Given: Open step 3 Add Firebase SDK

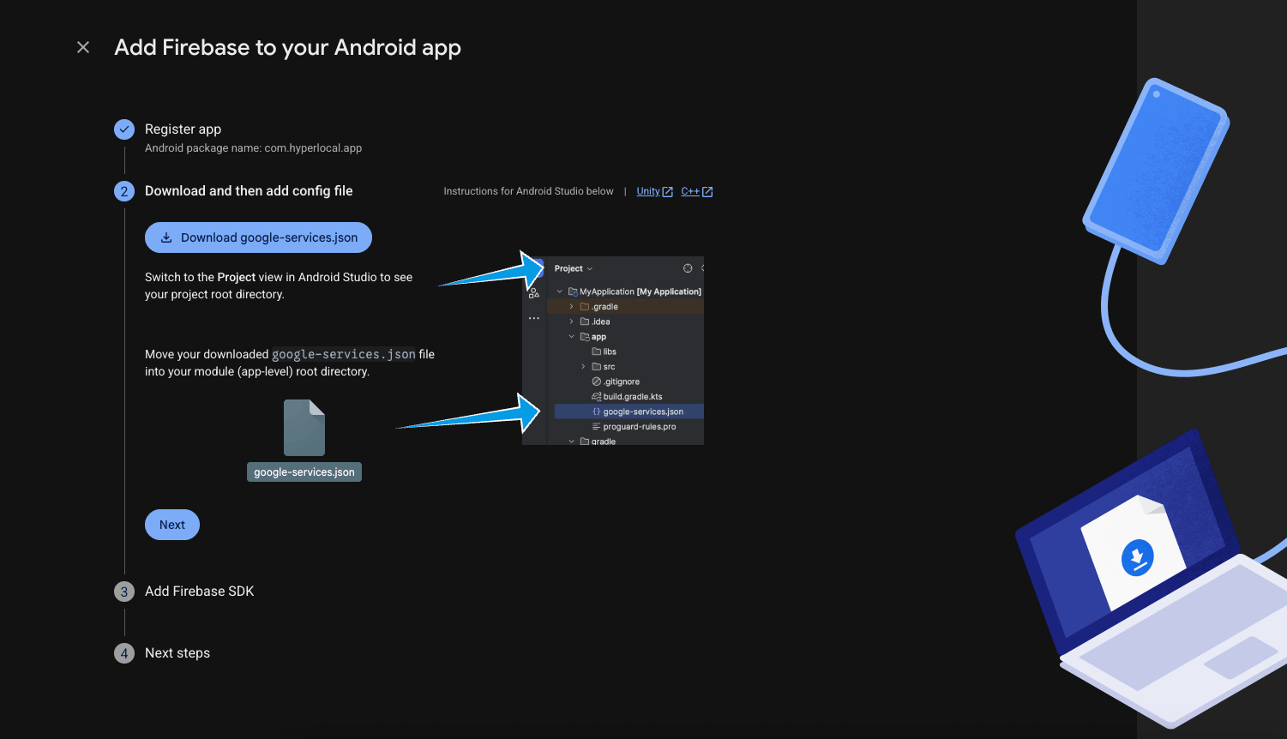Looking at the screenshot, I should (199, 591).
